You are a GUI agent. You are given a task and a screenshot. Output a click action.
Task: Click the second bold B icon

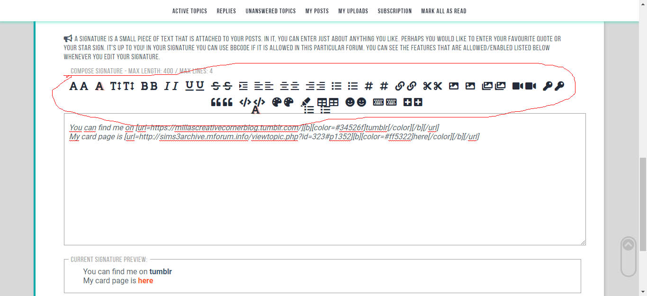pos(153,86)
